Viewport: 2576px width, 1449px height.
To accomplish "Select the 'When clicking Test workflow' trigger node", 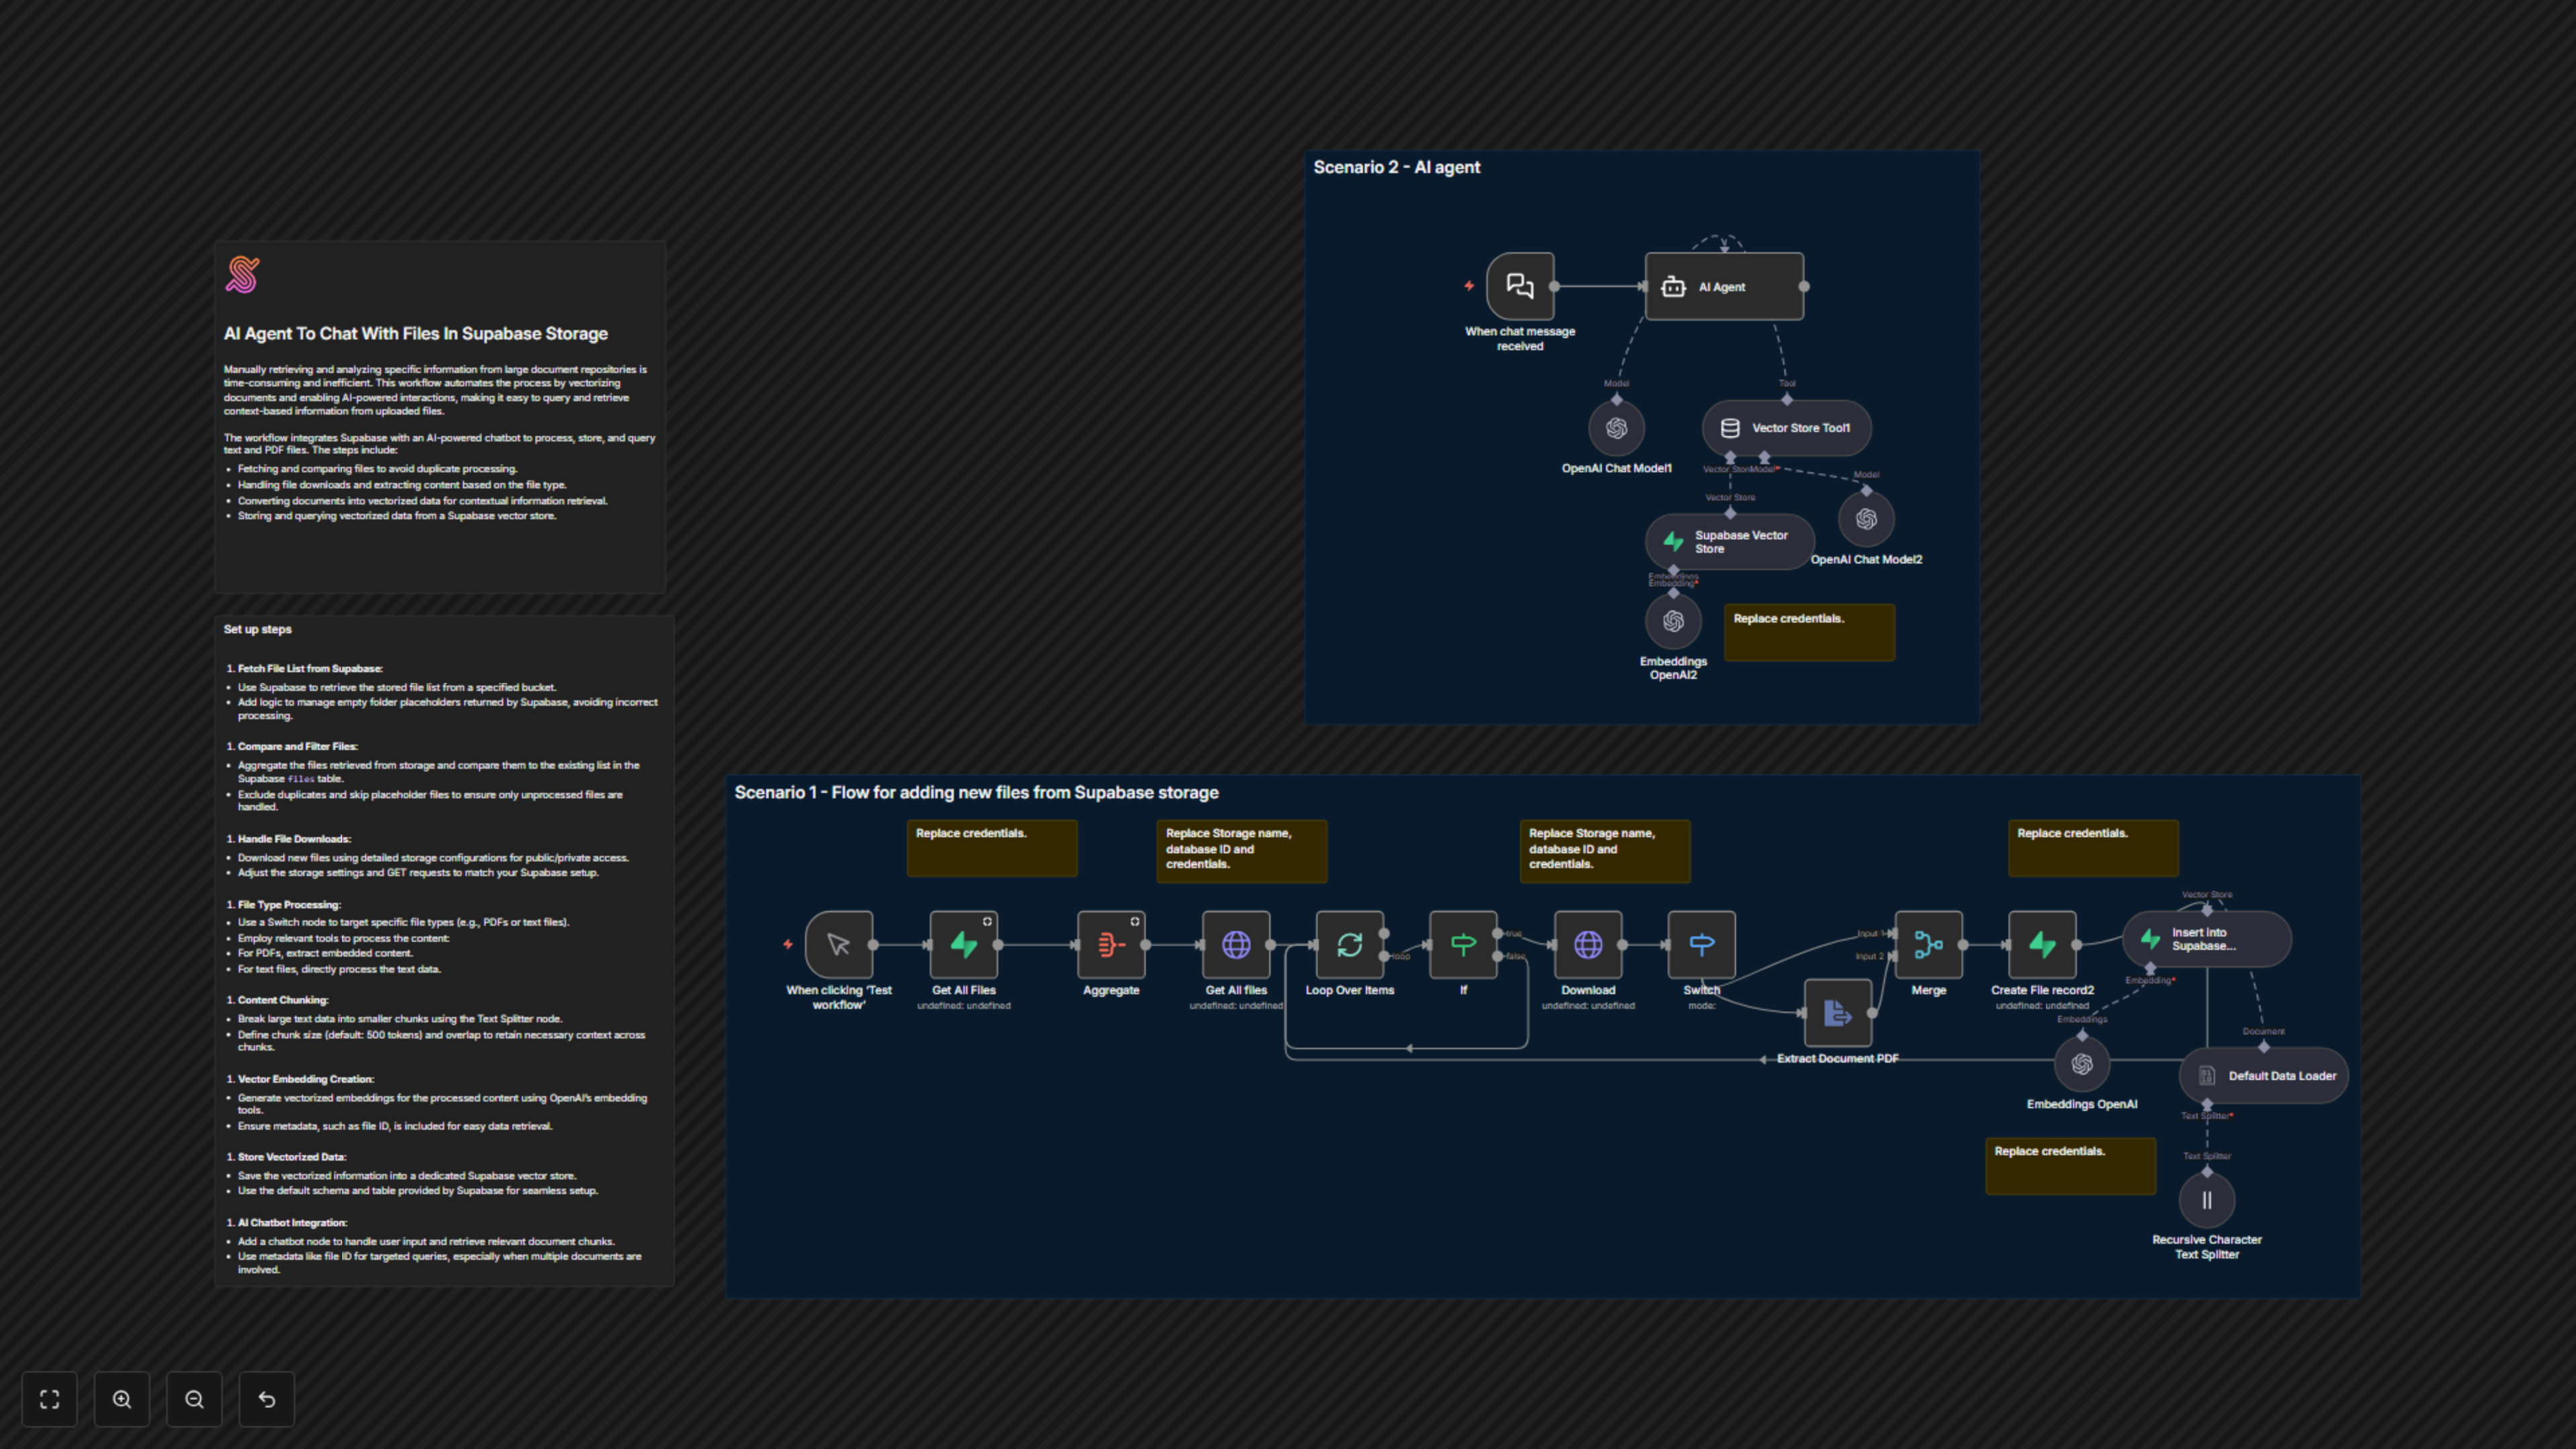I will point(838,945).
